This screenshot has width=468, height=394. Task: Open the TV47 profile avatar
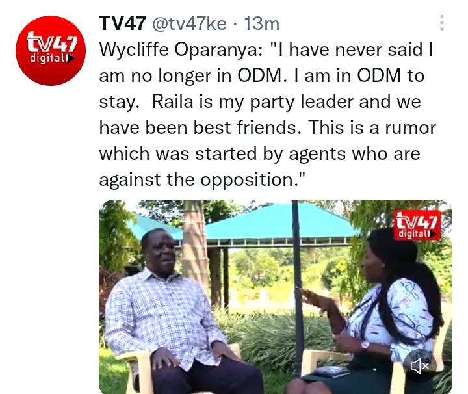coord(51,51)
